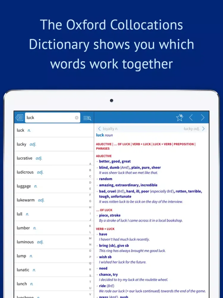Image resolution: width=223 pixels, height=298 pixels.
Task: Tap letter P in alphabet index
Action: pos(90,257)
